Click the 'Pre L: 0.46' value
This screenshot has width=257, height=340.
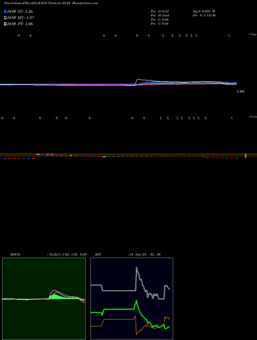point(160,20)
